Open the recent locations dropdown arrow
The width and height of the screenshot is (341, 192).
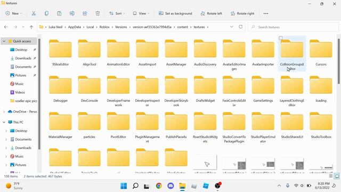click(x=23, y=27)
